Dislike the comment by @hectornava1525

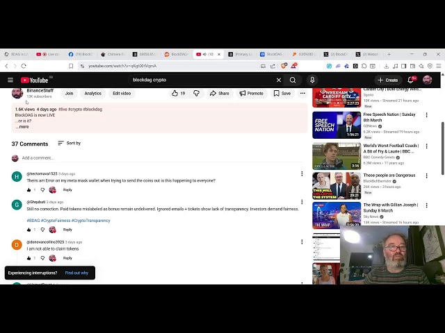pyautogui.click(x=42, y=189)
